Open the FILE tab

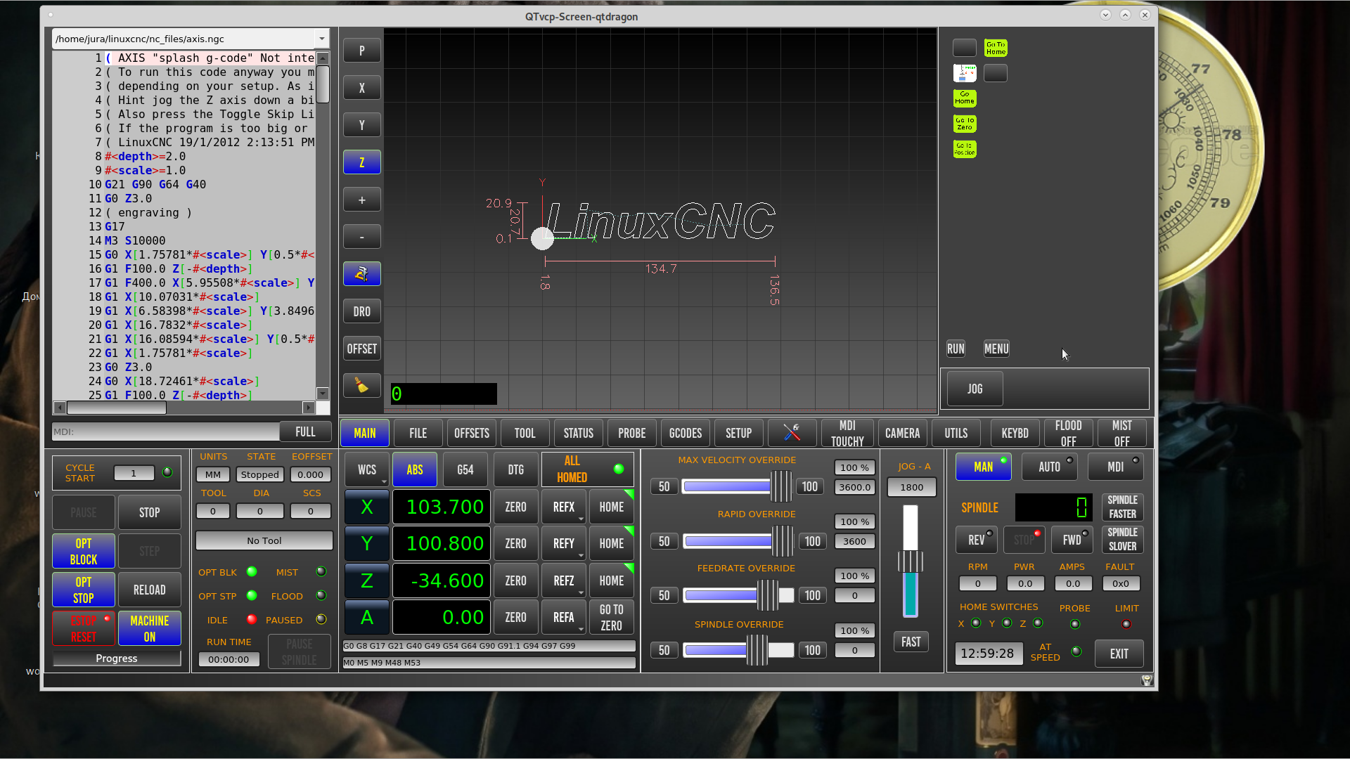(418, 433)
